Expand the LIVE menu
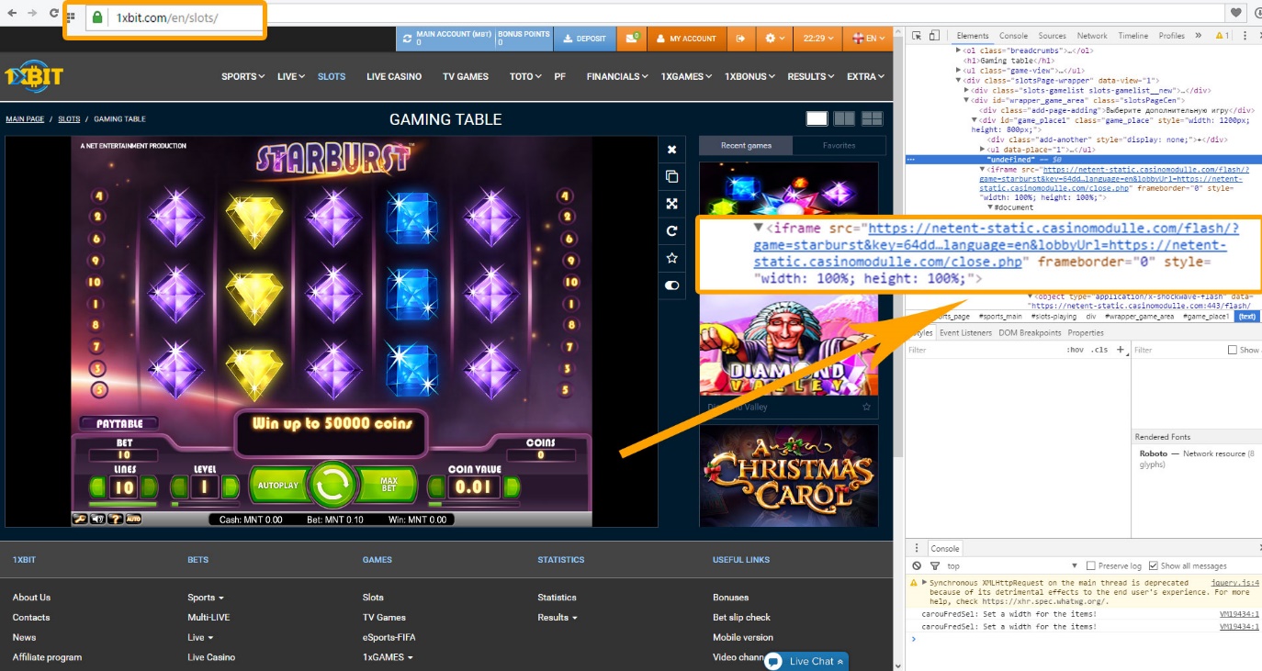This screenshot has height=671, width=1262. coord(291,76)
